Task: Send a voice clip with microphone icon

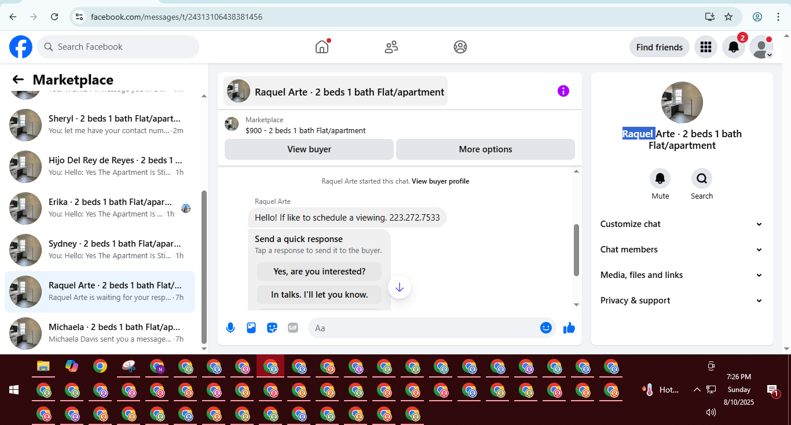Action: [230, 328]
